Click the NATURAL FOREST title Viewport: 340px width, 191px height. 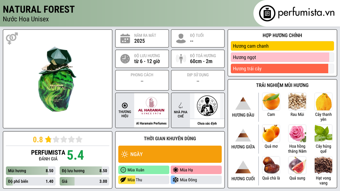pyautogui.click(x=39, y=9)
